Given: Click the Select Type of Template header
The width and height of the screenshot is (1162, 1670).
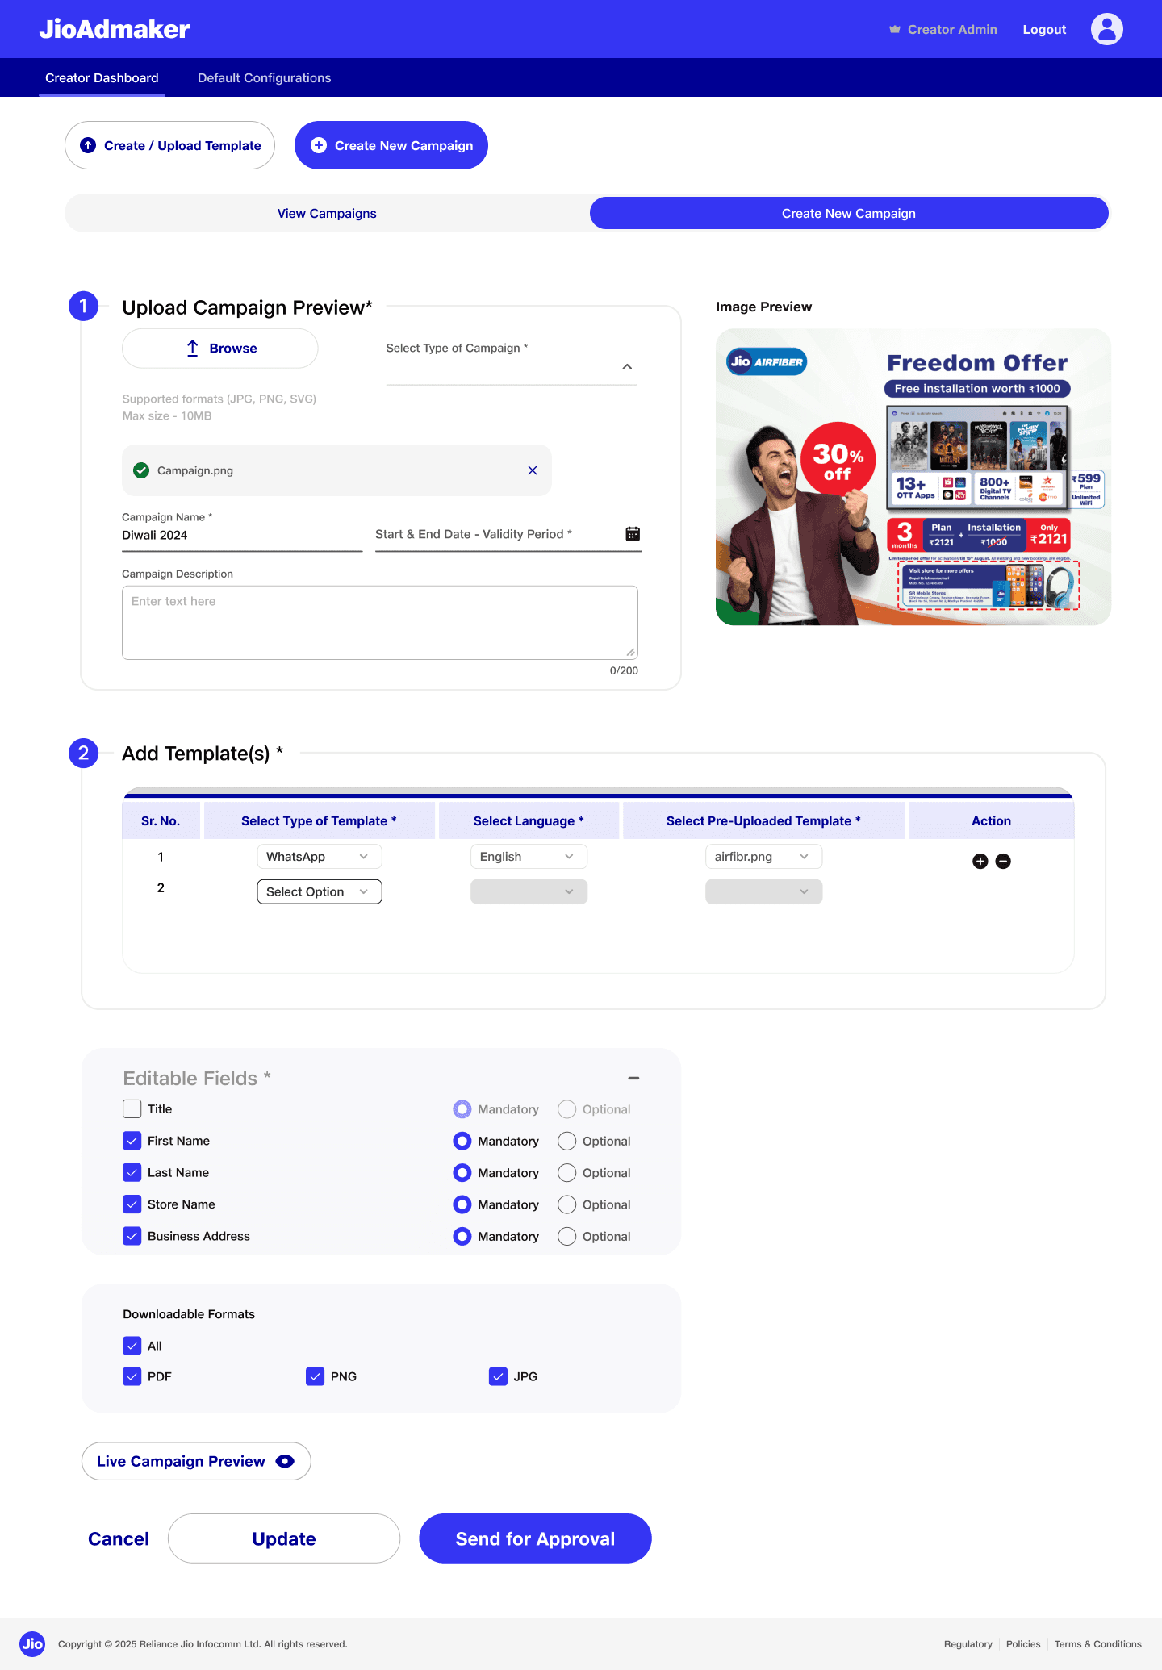Looking at the screenshot, I should click(x=319, y=820).
